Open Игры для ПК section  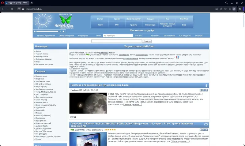click(41, 121)
